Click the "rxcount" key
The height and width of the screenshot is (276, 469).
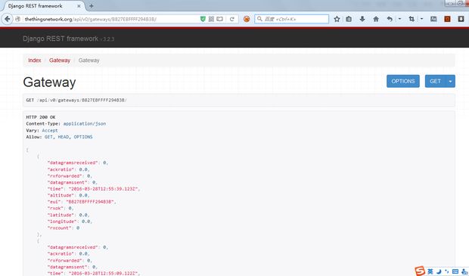click(x=59, y=228)
